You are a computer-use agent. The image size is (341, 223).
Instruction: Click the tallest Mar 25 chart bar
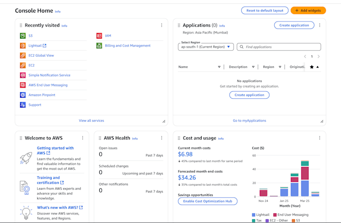click(305, 178)
